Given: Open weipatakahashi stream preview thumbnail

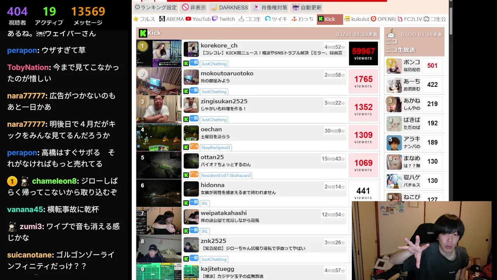Looking at the screenshot, I should (x=159, y=221).
